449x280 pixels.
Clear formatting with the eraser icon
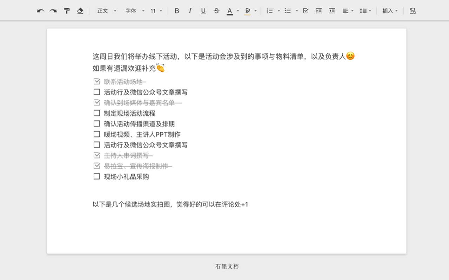click(x=80, y=11)
